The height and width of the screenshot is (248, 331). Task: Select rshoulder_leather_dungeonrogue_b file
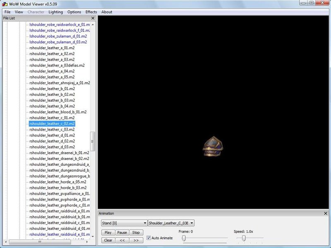point(60,176)
